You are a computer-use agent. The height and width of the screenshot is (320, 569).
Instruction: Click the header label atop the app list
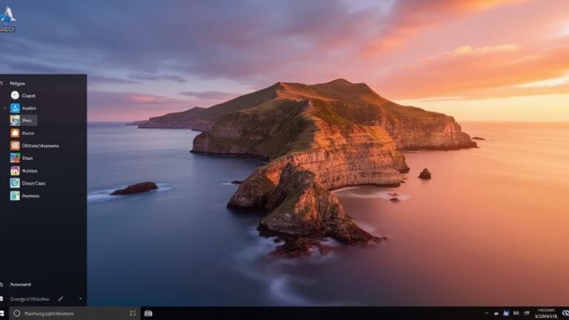18,84
